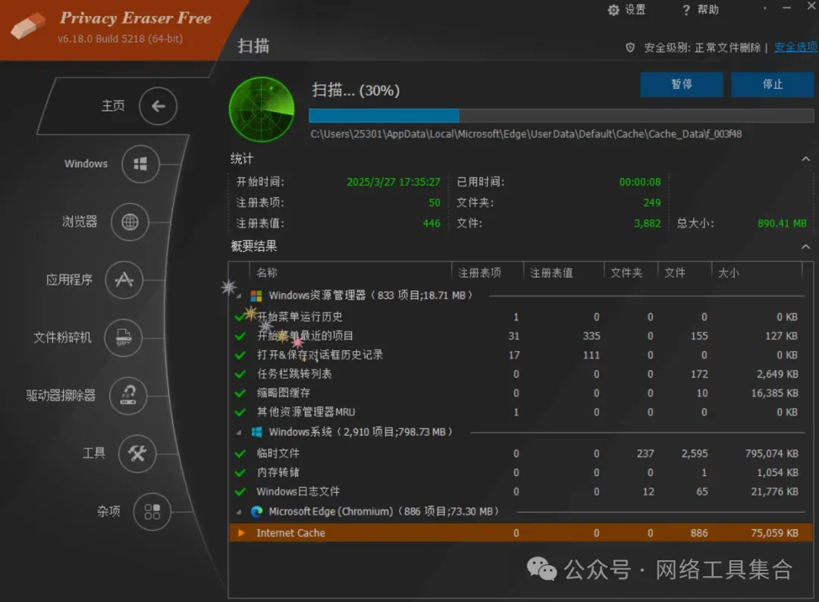Select 驱动器擦除器 in the sidebar
819x602 pixels.
pos(61,396)
